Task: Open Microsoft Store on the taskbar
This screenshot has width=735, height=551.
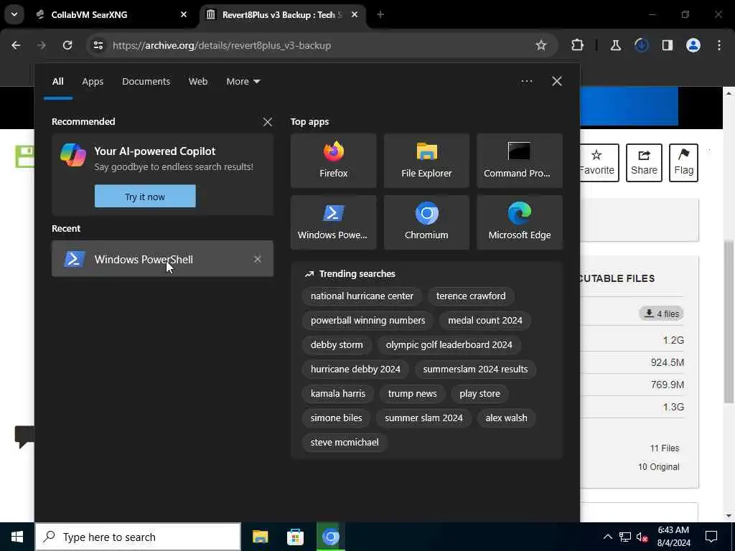Action: click(x=295, y=537)
